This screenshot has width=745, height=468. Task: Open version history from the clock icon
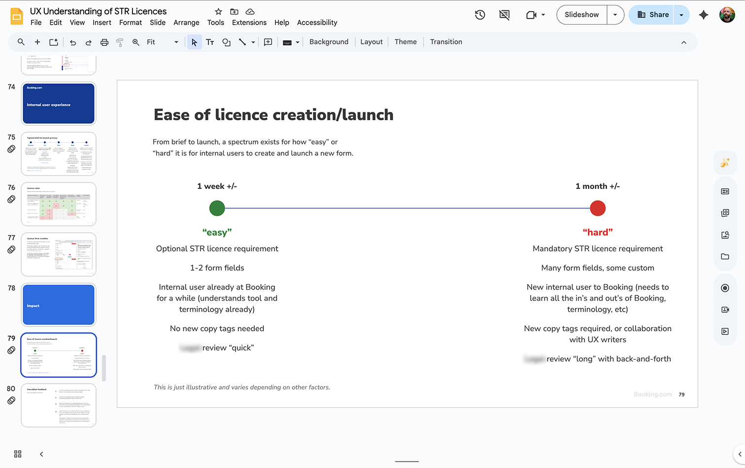tap(479, 15)
